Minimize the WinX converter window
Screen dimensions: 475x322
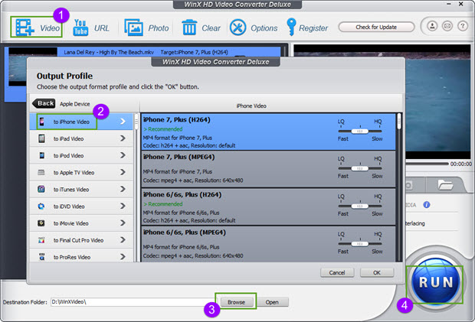point(449,4)
